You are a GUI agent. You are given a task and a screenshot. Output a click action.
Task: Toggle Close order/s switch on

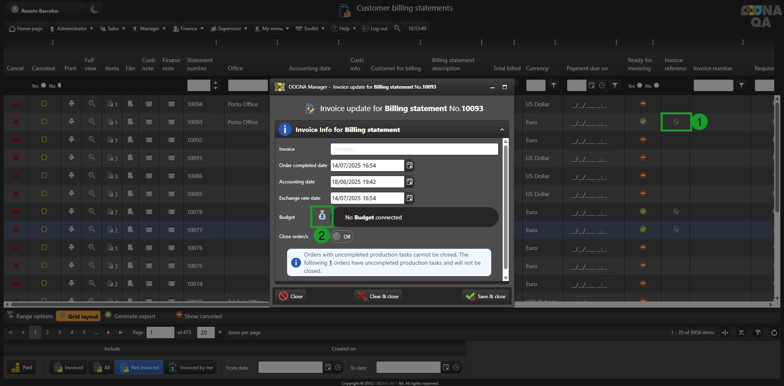341,237
